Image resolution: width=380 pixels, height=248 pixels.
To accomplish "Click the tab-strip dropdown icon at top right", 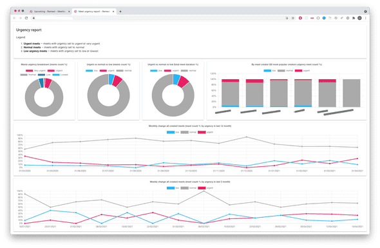I will [x=365, y=12].
